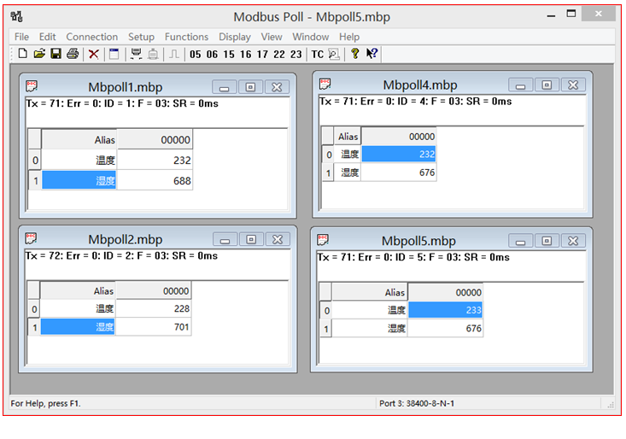Close the Mbpoll2.mbp child window
The image size is (626, 439).
pos(278,239)
